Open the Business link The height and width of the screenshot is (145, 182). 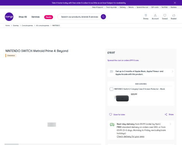(x=174, y=7)
